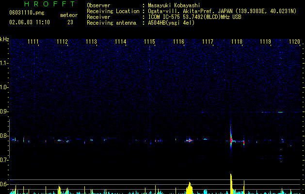Image resolution: width=305 pixels, height=194 pixels.
Task: Click the 1113 time axis marker
Action: point(91,42)
